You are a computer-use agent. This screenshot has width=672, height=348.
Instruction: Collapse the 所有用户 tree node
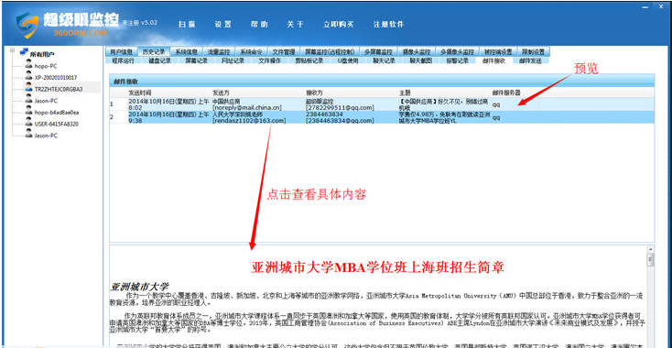click(x=13, y=50)
